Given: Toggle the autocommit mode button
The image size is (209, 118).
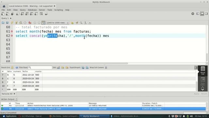Looking at the screenshot, I should point(43,23).
